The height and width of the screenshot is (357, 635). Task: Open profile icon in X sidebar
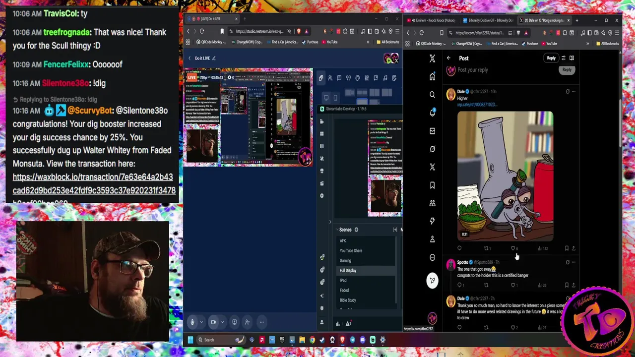pos(432,239)
